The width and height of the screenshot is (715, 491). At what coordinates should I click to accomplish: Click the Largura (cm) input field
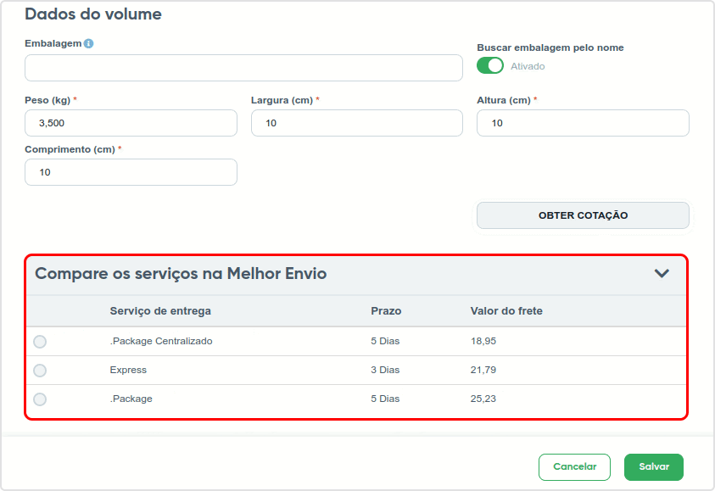tap(357, 123)
